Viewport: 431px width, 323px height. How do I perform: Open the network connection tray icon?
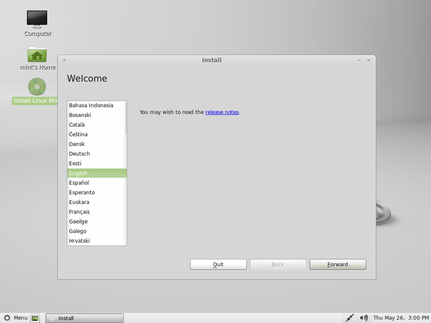coord(350,318)
